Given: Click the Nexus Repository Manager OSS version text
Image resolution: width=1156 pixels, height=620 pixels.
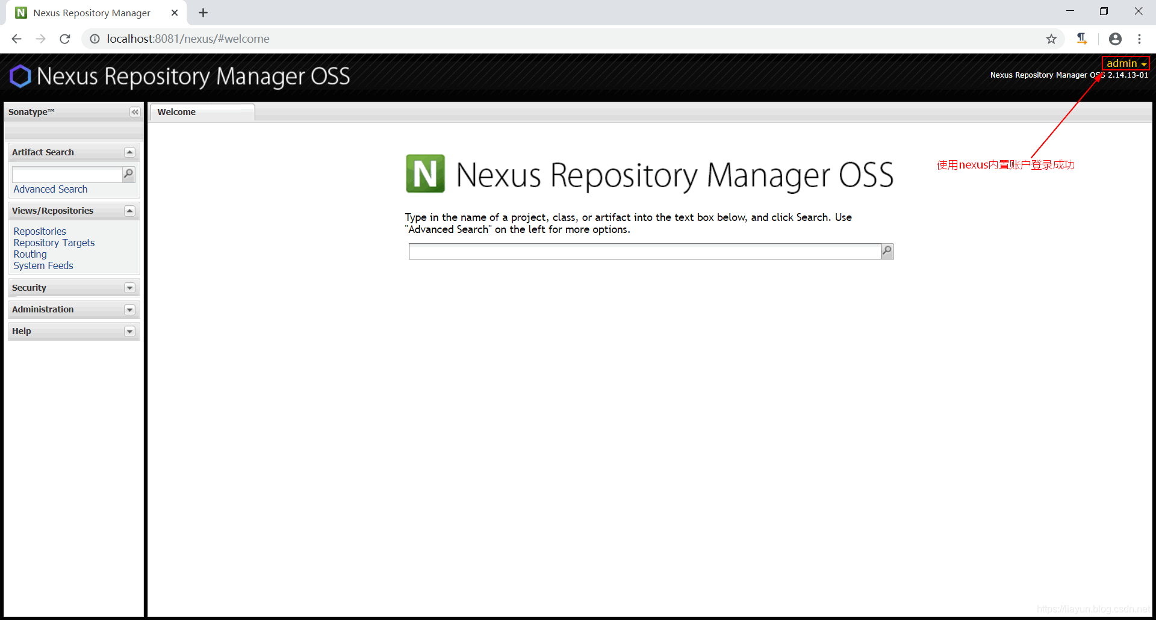Looking at the screenshot, I should (x=1069, y=75).
